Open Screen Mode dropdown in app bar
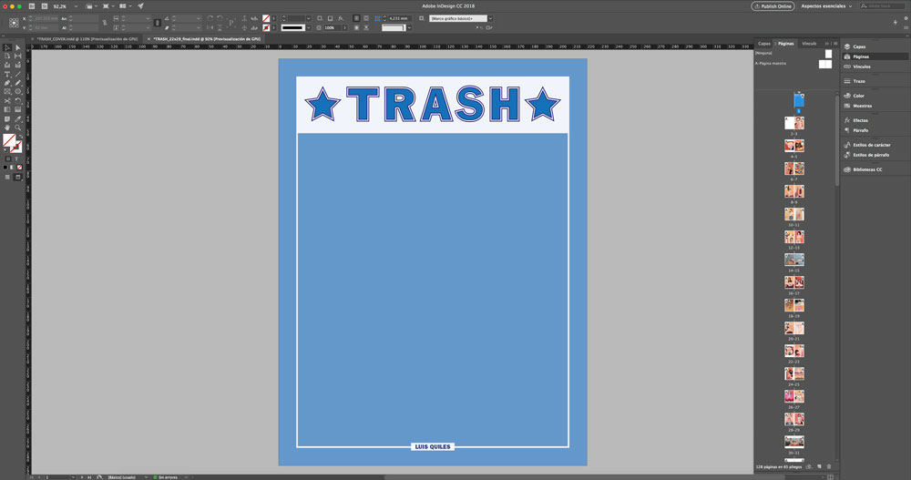This screenshot has height=480, width=911. [108, 5]
